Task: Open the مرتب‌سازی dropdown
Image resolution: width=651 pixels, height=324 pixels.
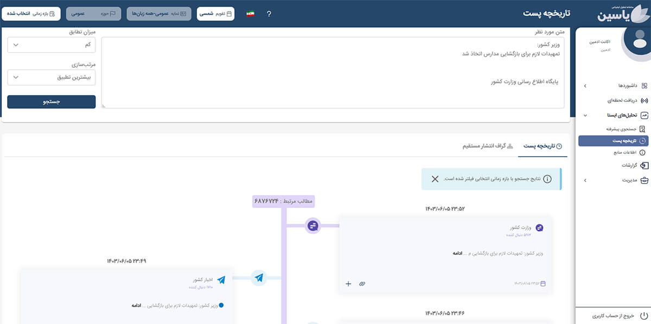Action: coord(52,77)
